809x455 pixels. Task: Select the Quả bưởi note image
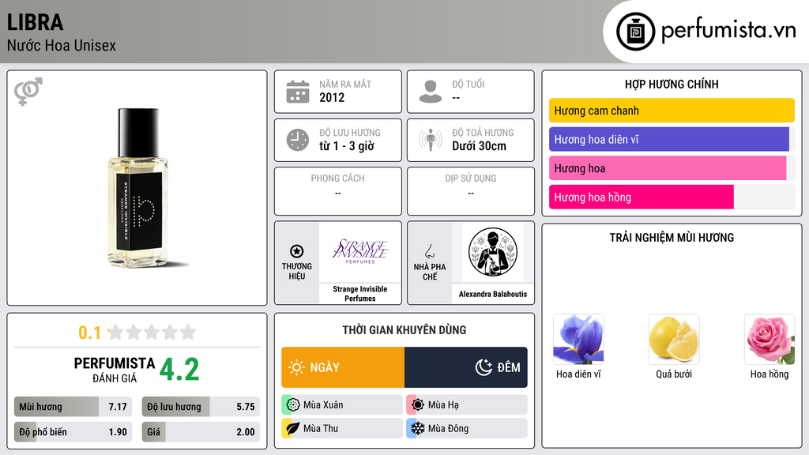(x=674, y=340)
